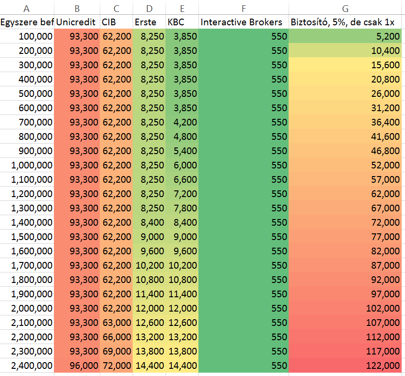Select cell with value 1,000,000
405x376 pixels.
[27, 165]
